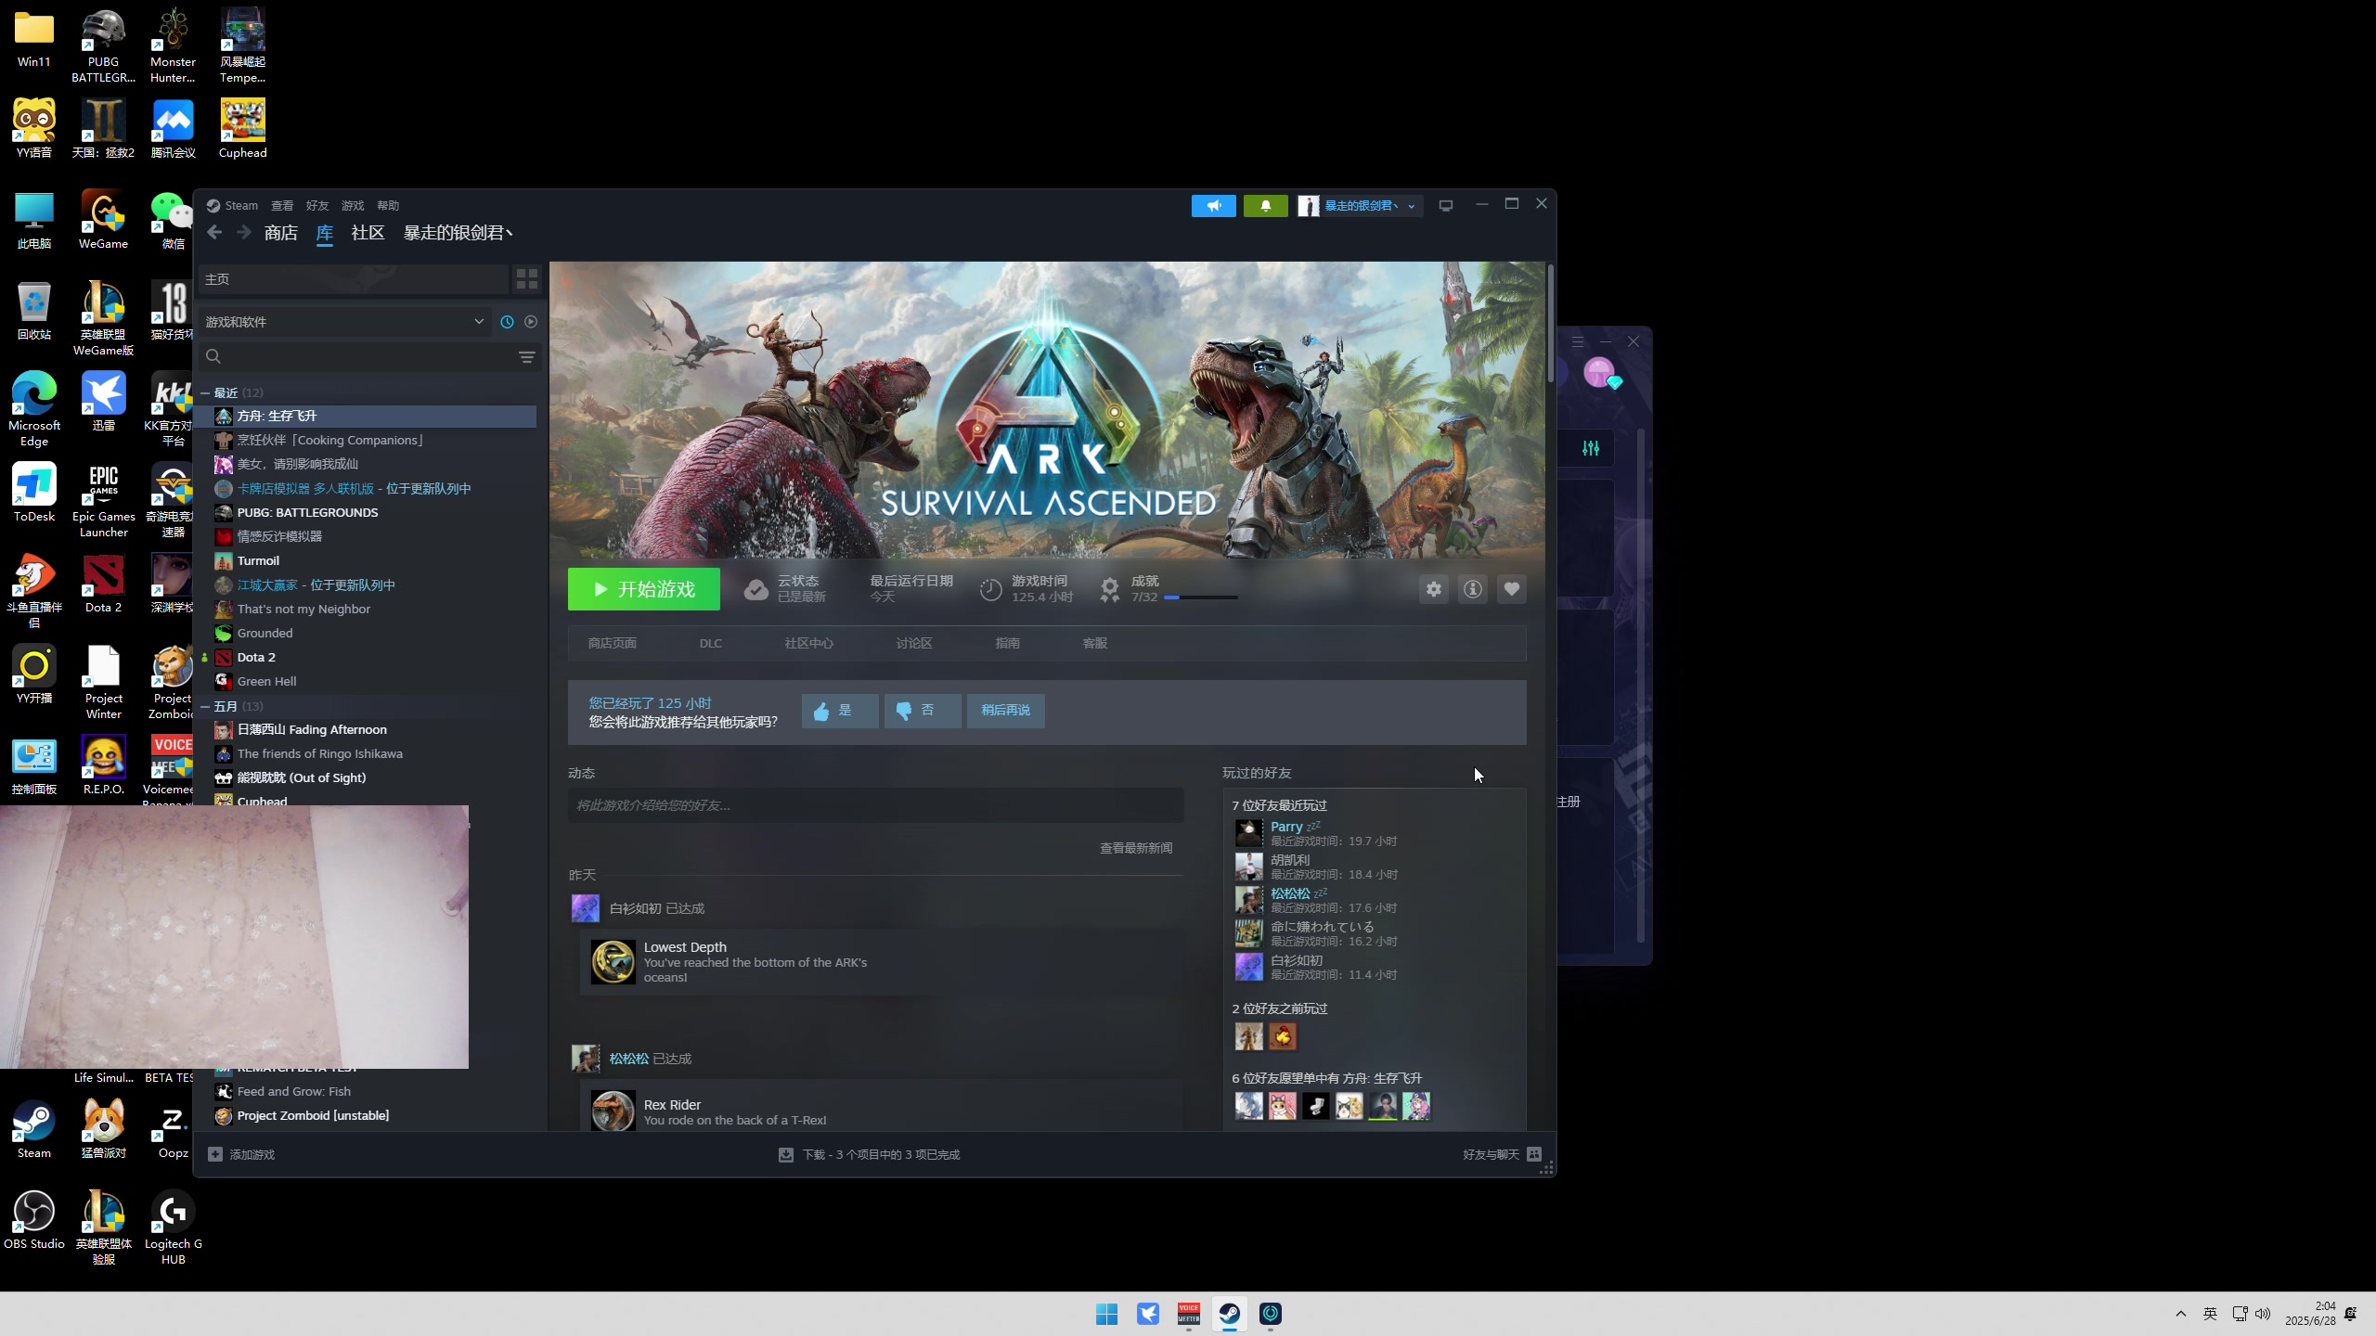
Task: Select Turmoil in library list
Action: (258, 560)
